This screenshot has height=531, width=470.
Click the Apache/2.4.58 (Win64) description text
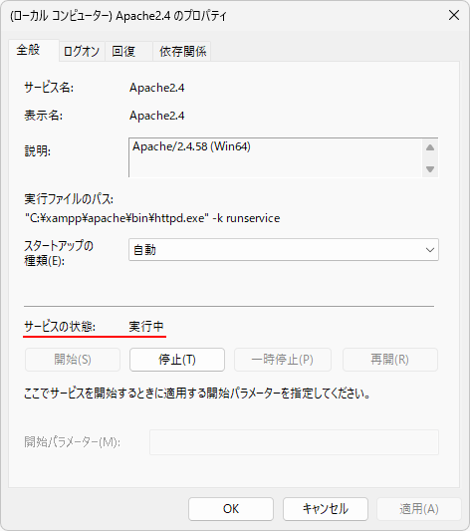point(191,146)
